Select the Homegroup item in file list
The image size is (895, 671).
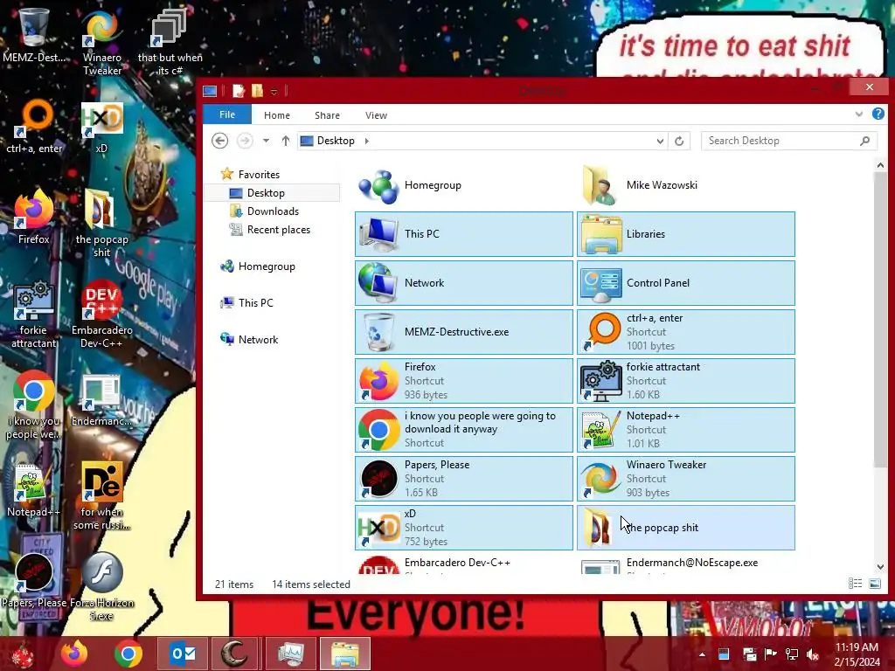point(463,185)
